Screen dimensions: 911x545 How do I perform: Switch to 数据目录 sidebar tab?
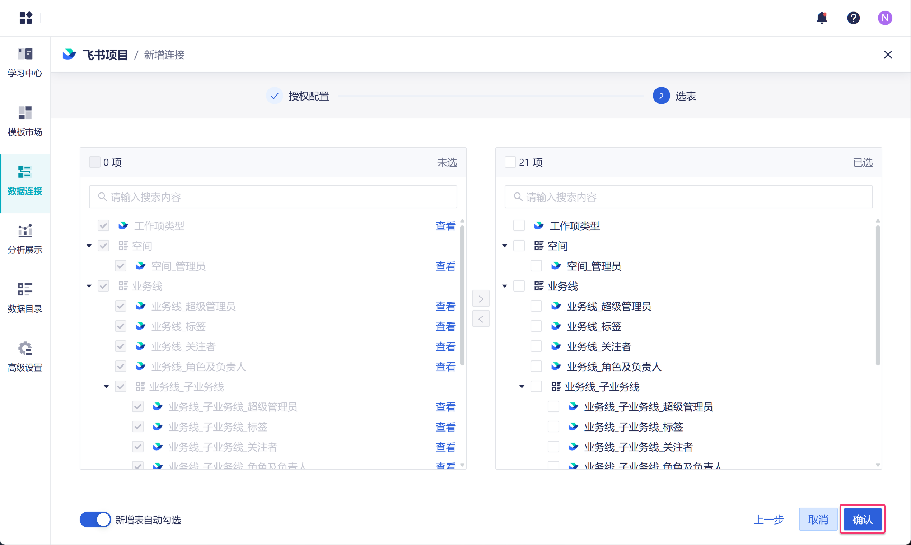25,298
